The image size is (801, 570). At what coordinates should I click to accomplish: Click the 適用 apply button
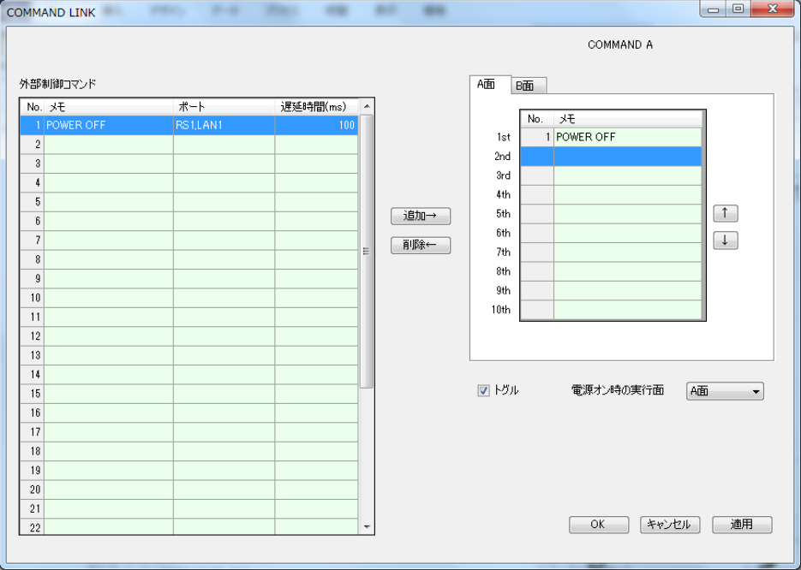742,525
